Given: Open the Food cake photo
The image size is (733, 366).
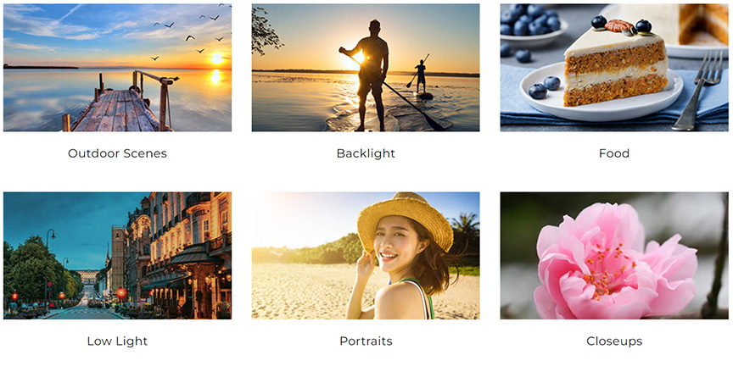Looking at the screenshot, I should pyautogui.click(x=613, y=68).
